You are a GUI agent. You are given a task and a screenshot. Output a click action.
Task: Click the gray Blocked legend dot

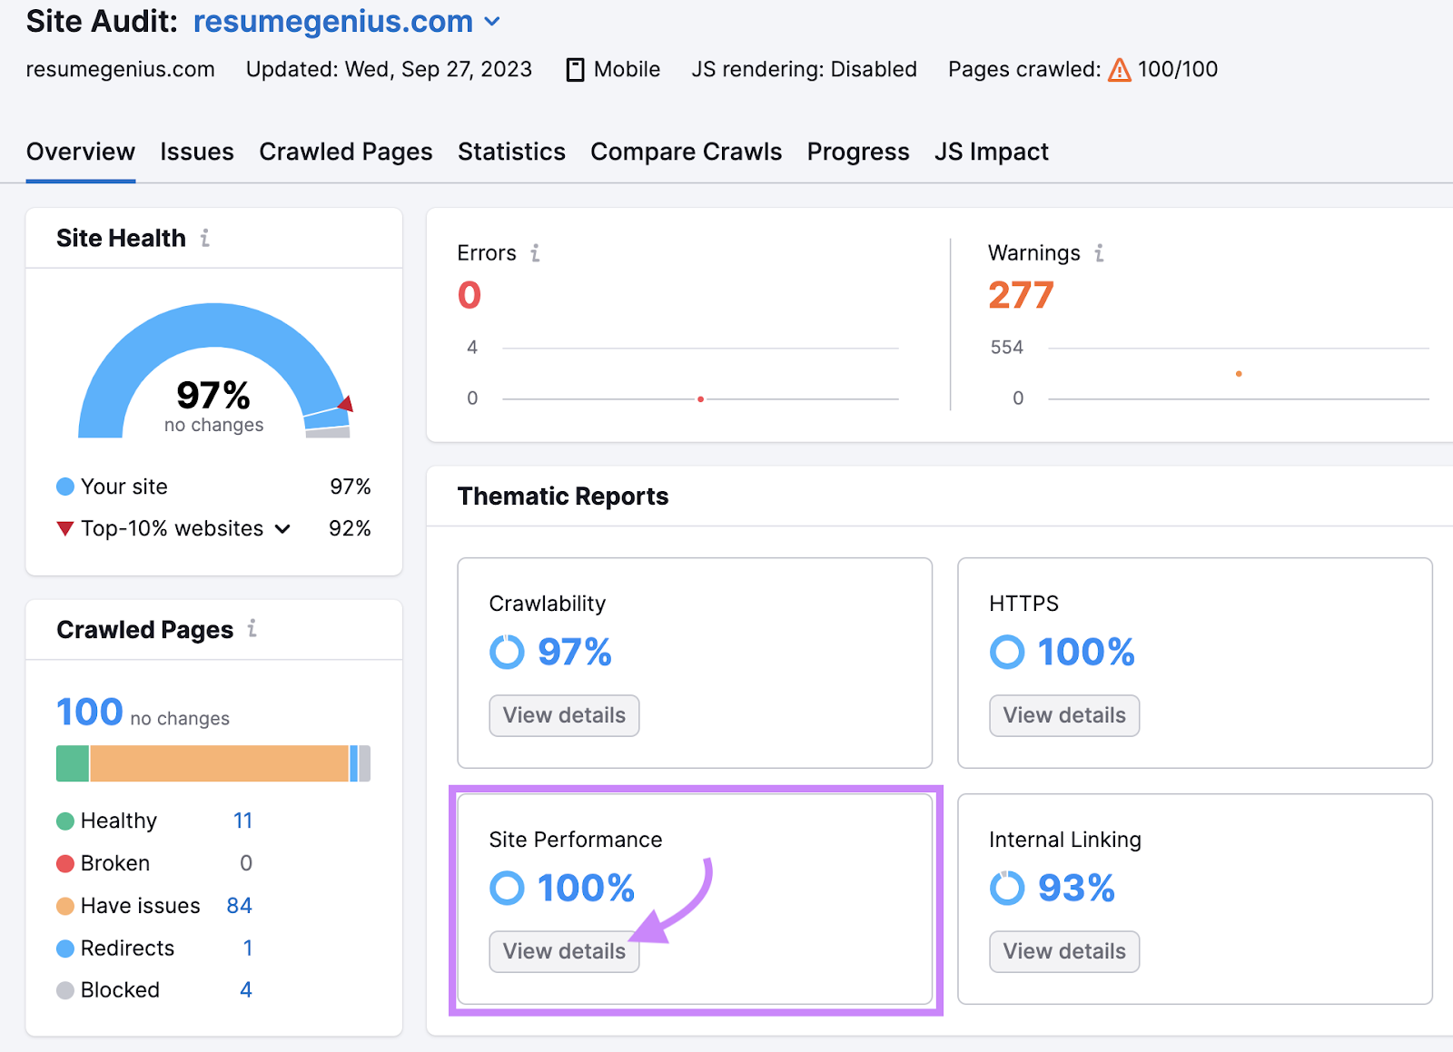(65, 990)
